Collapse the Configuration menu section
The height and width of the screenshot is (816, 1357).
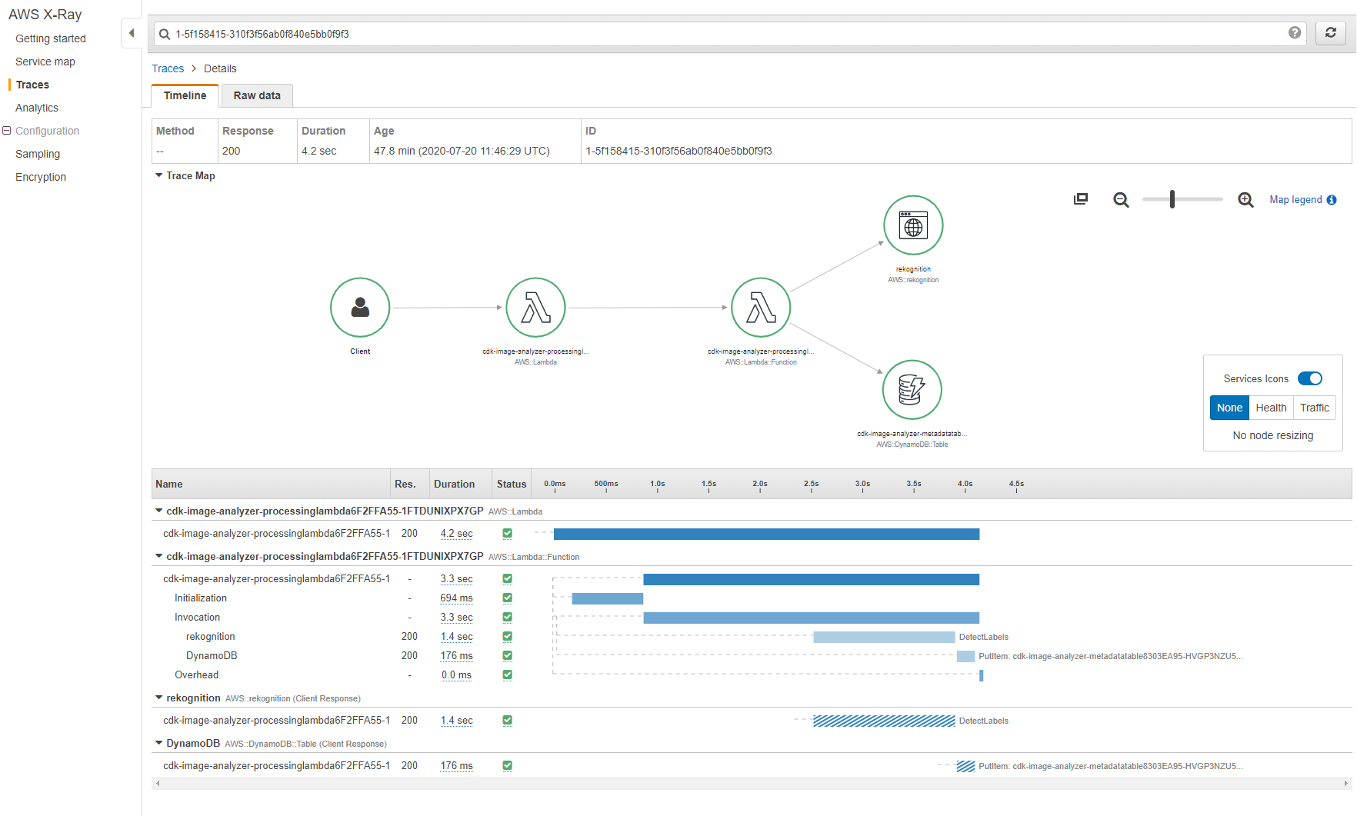click(x=7, y=131)
